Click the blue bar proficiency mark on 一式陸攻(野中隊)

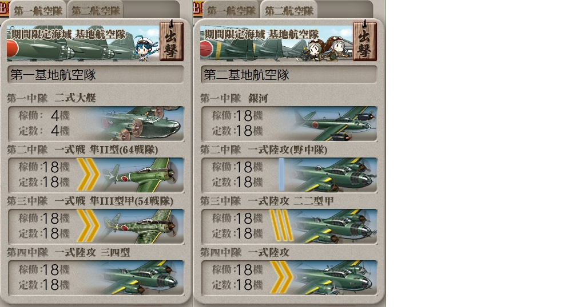click(281, 175)
